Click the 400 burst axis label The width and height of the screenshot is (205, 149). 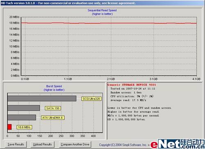93,136
